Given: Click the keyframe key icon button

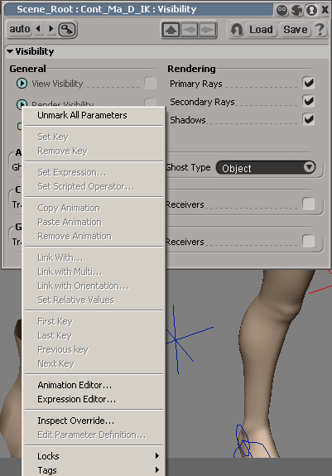Looking at the screenshot, I should (67, 30).
